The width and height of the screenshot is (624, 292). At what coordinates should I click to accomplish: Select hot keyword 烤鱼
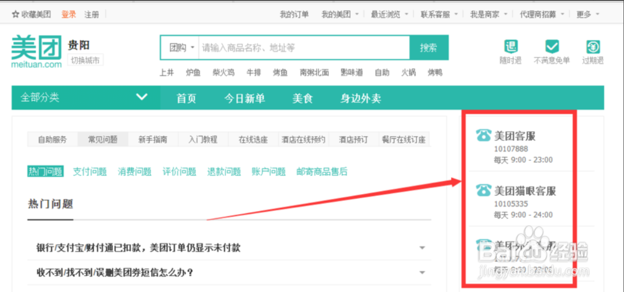click(x=280, y=73)
